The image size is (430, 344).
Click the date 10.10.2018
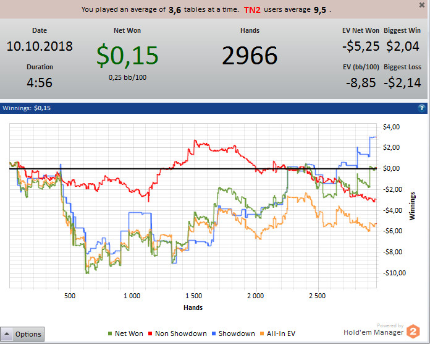point(40,46)
